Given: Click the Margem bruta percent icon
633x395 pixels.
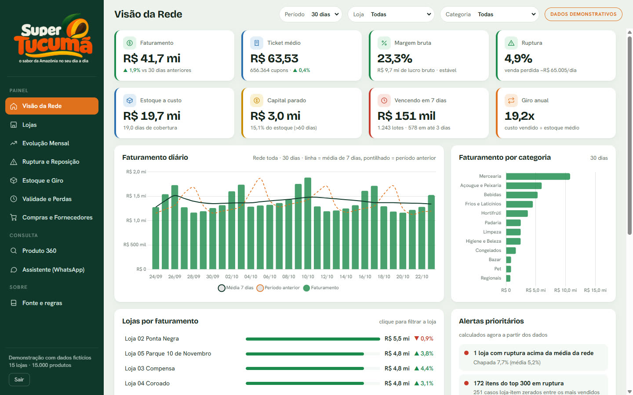Looking at the screenshot, I should (384, 43).
